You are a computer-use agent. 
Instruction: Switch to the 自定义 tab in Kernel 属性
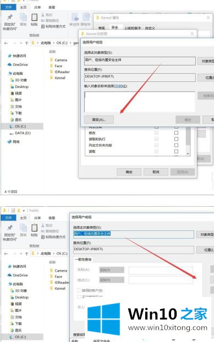point(150,28)
